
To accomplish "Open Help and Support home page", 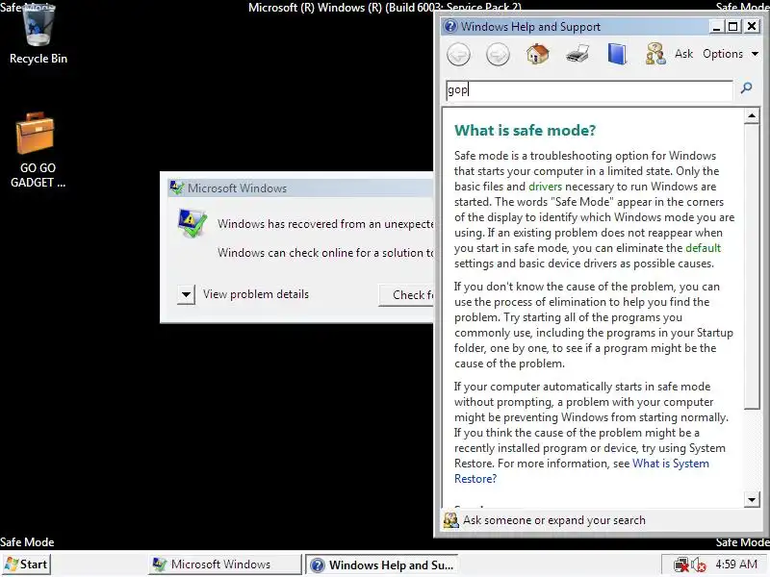I will pyautogui.click(x=538, y=54).
